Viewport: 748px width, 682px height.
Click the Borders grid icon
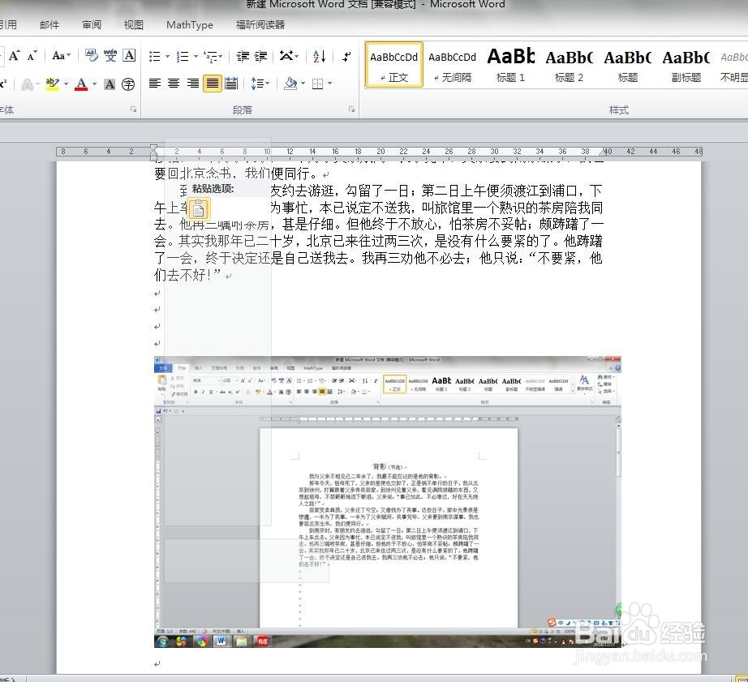[318, 84]
